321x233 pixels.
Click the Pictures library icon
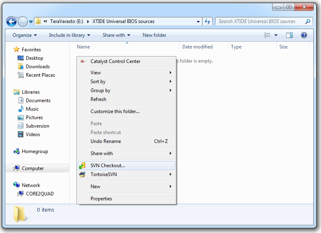click(x=21, y=118)
